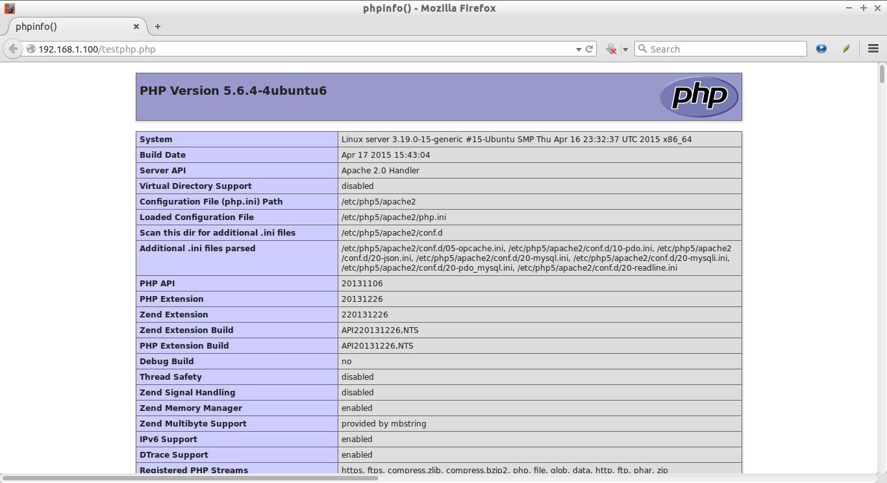Click the vertical scrollbar thumb
Viewport: 887px width, 483px height.
click(x=882, y=73)
